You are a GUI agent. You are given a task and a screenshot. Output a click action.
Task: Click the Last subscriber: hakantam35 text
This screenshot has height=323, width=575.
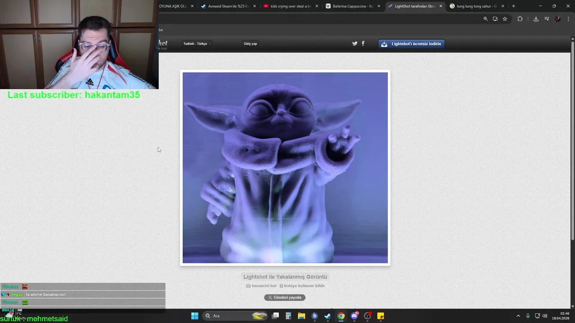(x=74, y=95)
